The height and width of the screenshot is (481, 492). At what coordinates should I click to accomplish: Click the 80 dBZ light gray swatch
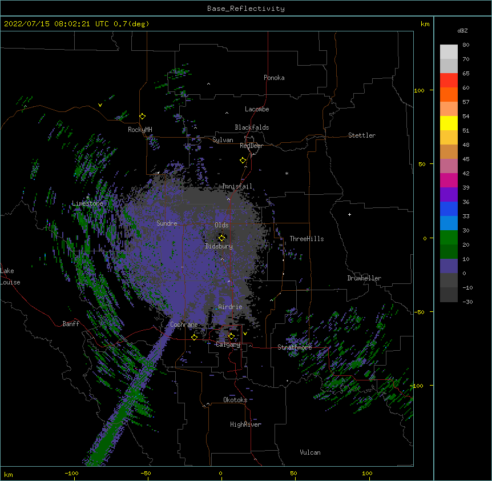(449, 52)
